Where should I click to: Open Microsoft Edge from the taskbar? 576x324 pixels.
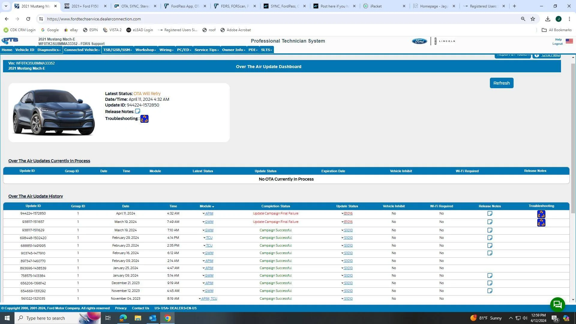(x=123, y=318)
